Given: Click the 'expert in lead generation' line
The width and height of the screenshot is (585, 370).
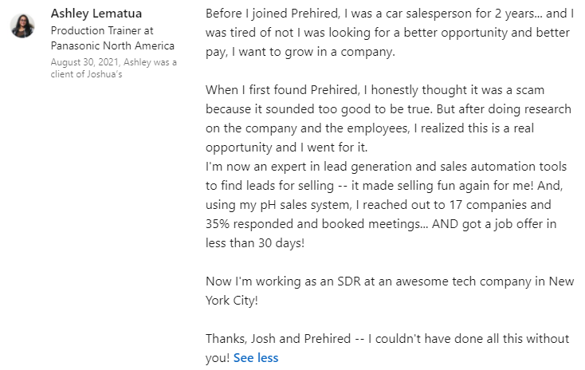Looking at the screenshot, I should tap(386, 167).
